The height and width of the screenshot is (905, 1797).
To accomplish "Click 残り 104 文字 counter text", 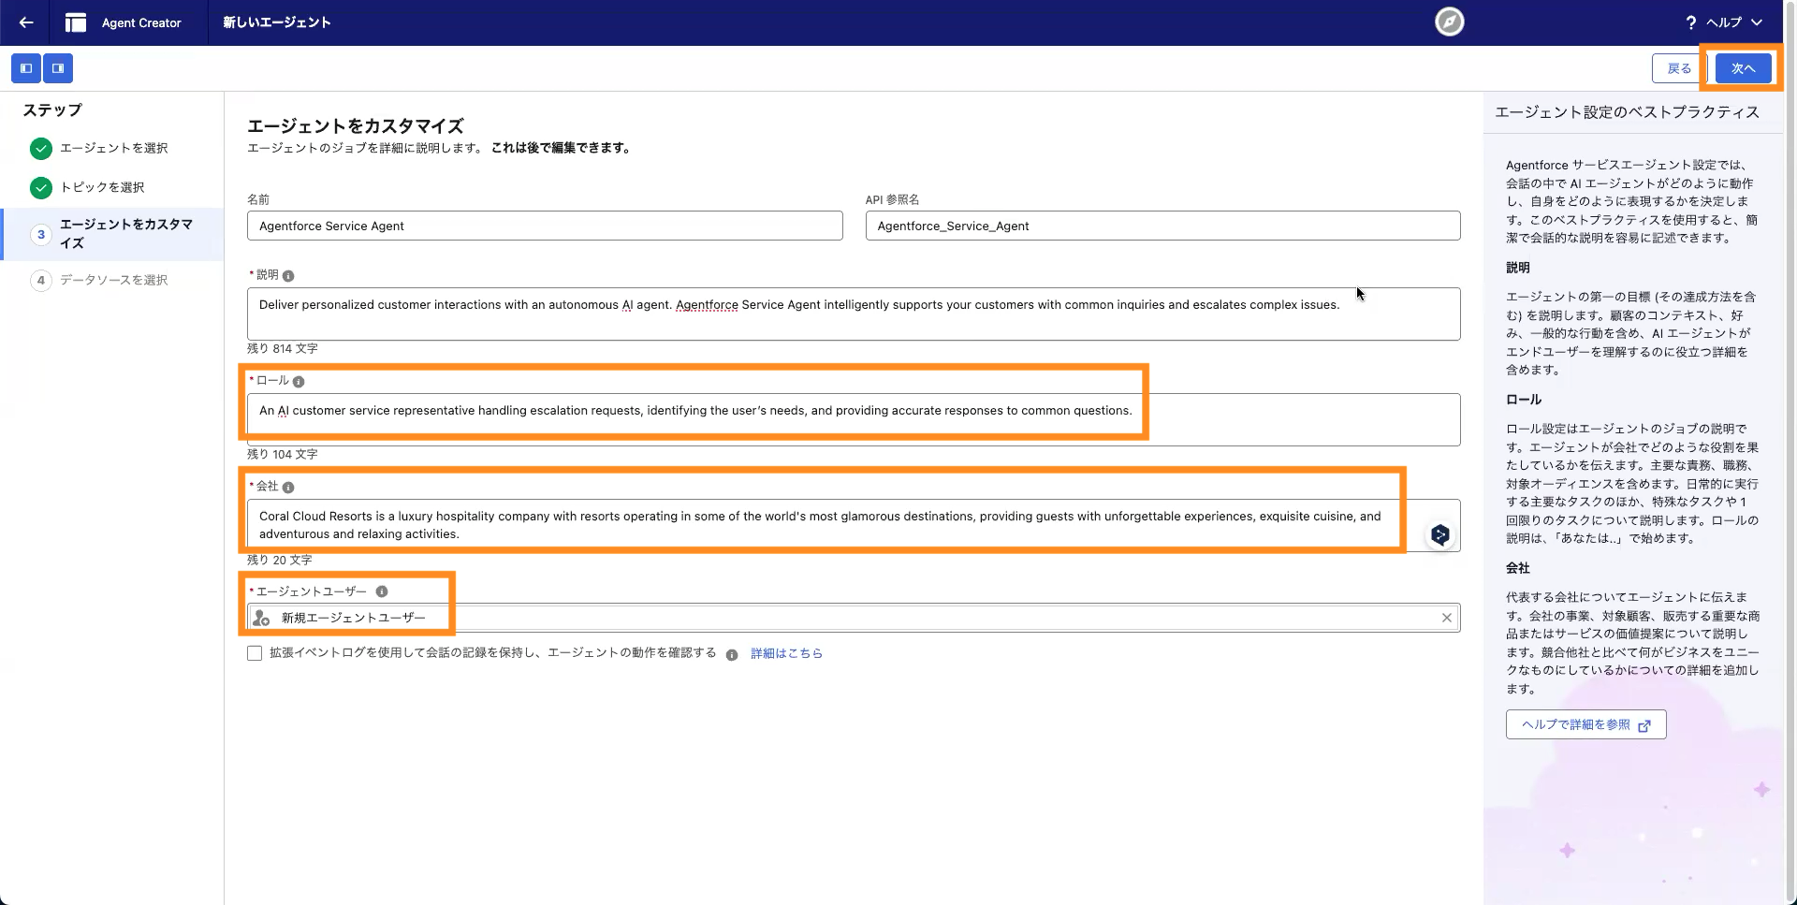I will tap(283, 454).
